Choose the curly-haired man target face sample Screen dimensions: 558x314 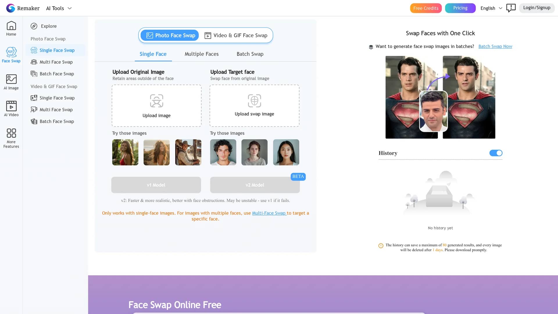click(x=223, y=152)
